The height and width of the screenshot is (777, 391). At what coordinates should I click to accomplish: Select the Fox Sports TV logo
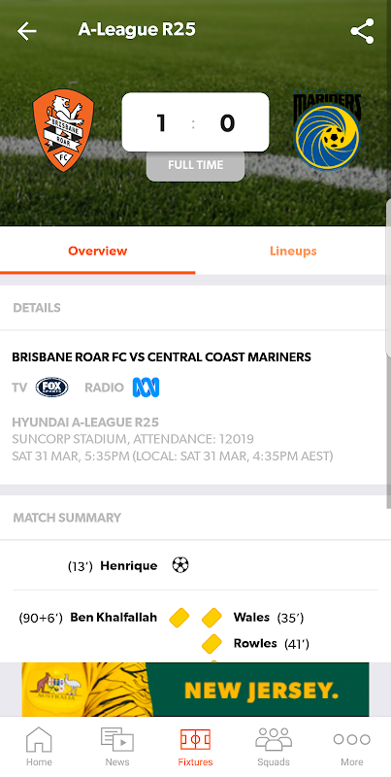pos(52,388)
